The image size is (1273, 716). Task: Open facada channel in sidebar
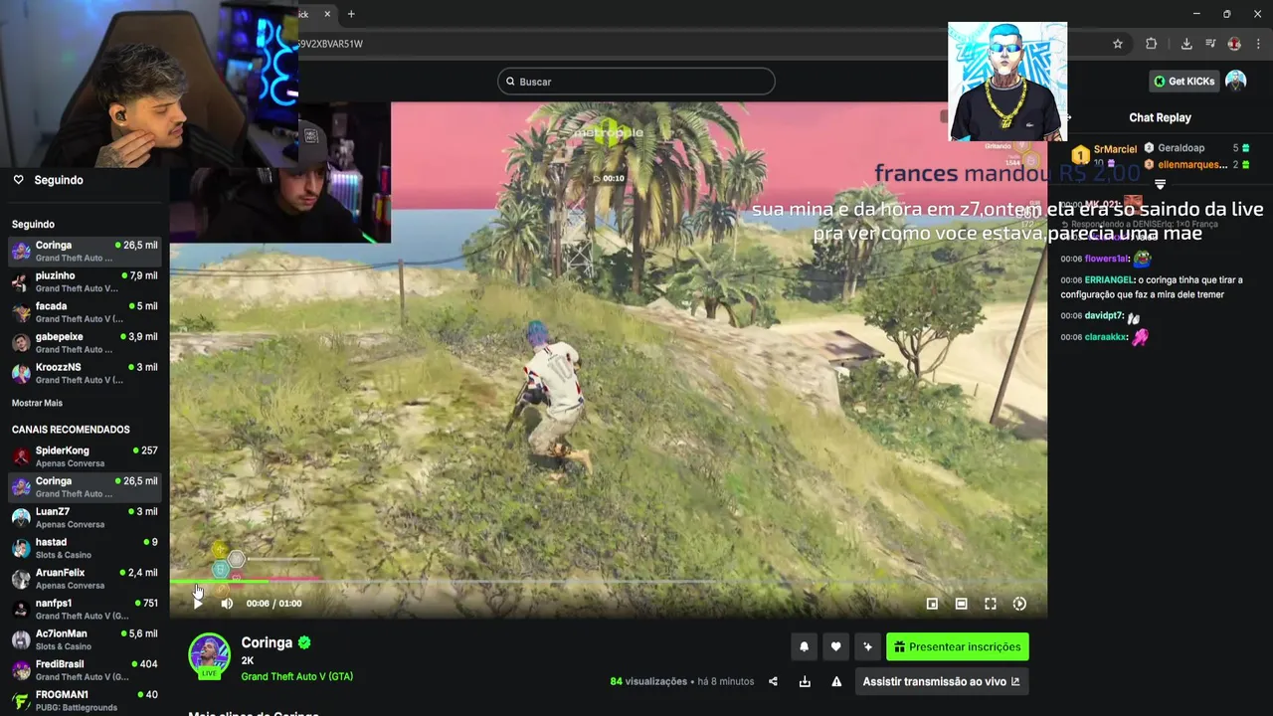[85, 312]
